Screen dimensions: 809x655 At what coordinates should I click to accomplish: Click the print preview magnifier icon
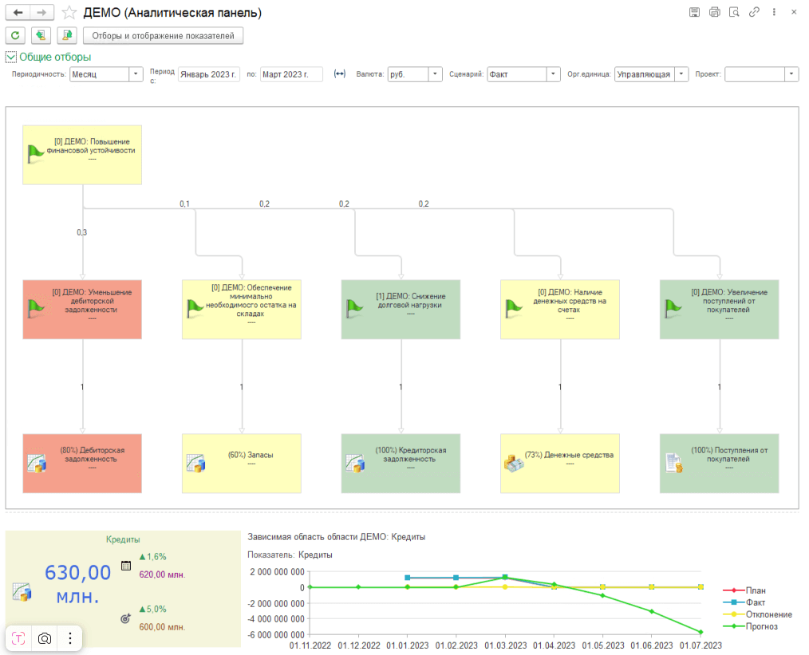tap(734, 13)
